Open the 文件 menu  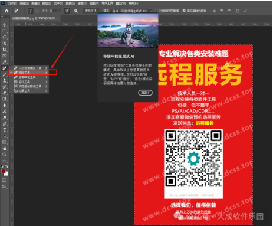point(12,4)
